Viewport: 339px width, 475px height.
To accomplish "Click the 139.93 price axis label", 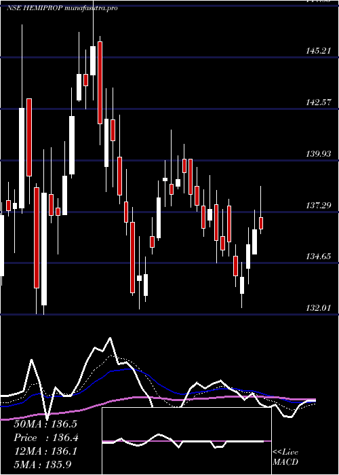I will click(x=318, y=154).
